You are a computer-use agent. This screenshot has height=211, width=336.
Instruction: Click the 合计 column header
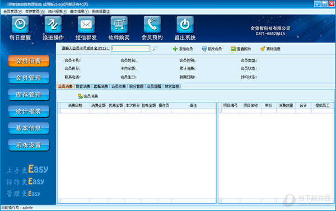303,105
